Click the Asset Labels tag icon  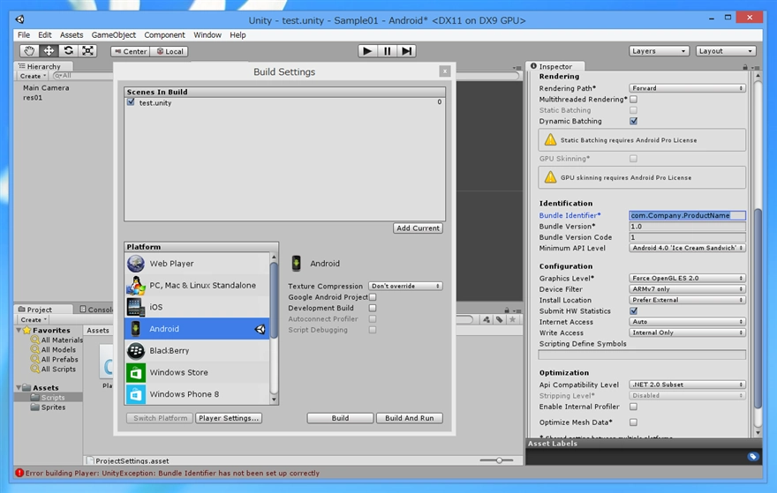[x=752, y=456]
